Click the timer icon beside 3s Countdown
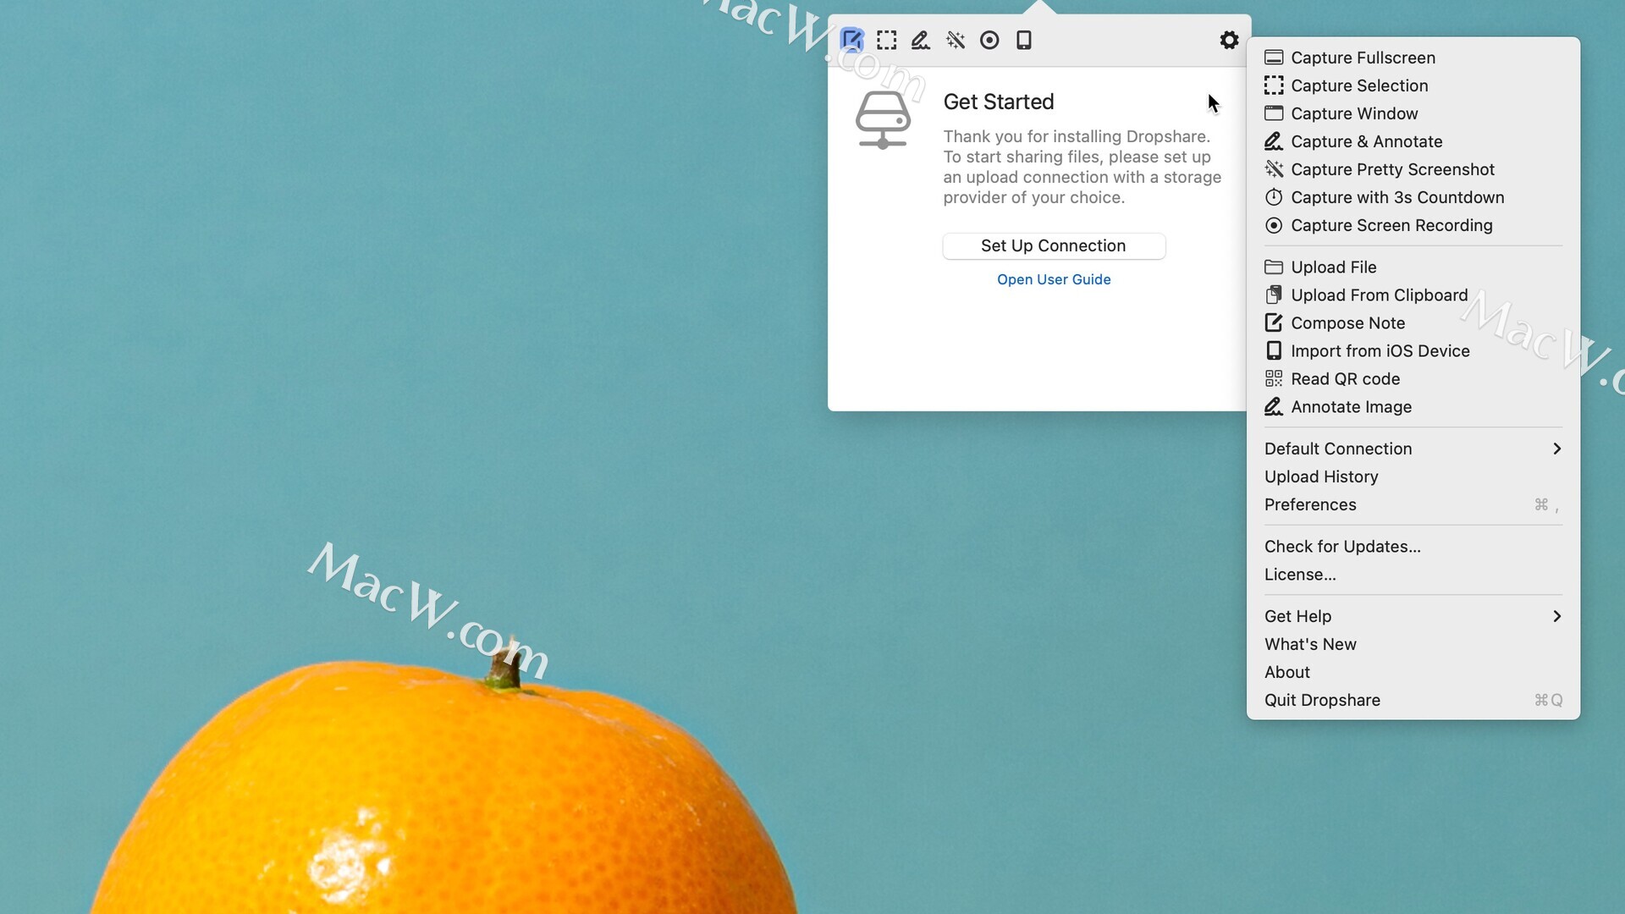 pos(1274,197)
